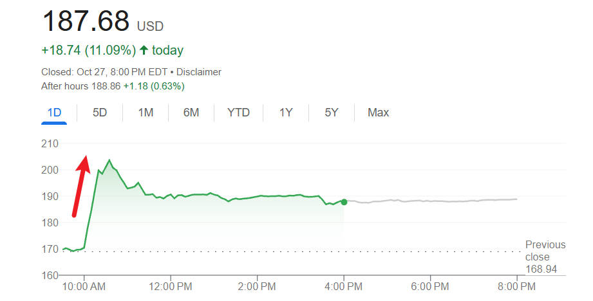Switch to the 5Y tab
Screen dimensions: 593x301
point(331,113)
